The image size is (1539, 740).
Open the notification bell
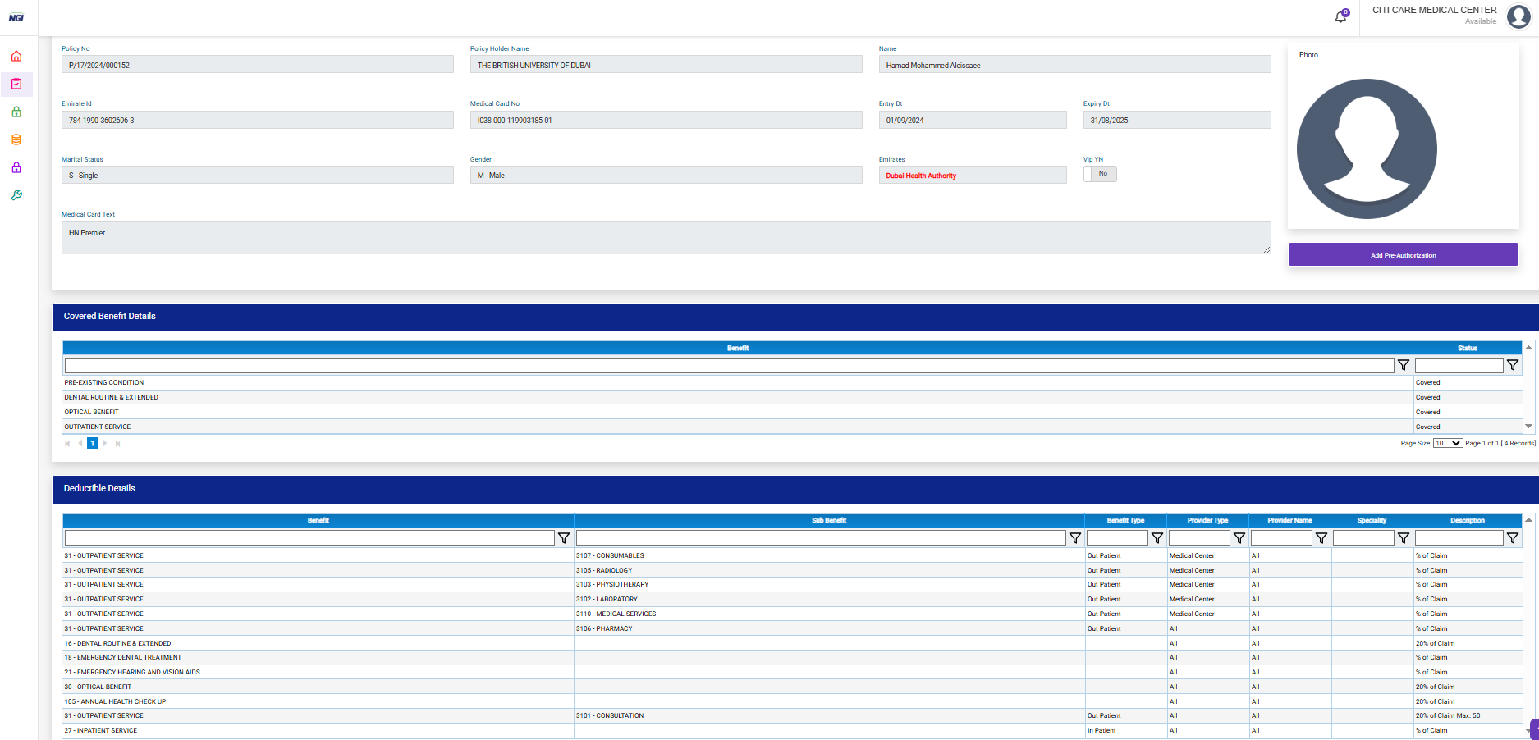coord(1340,16)
